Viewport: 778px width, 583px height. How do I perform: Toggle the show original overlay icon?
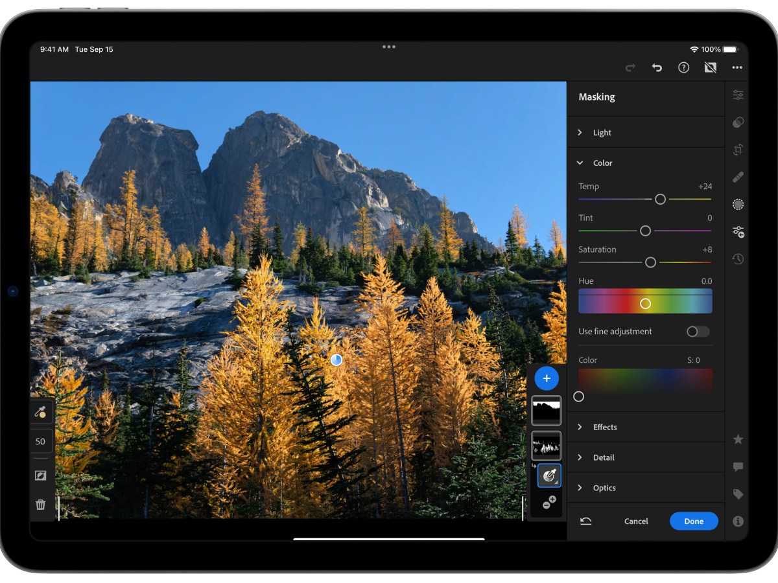[711, 67]
